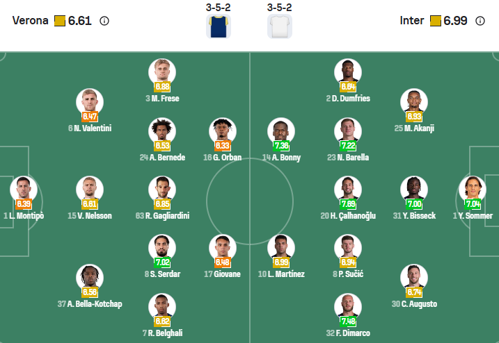This screenshot has height=343, width=499.
Task: Click Inter's white jersey icon
Action: pyautogui.click(x=279, y=26)
